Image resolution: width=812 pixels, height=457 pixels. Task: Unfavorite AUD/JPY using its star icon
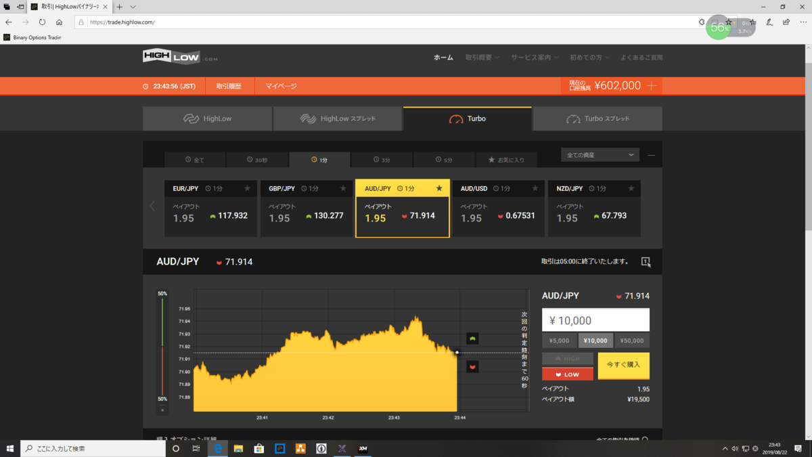tap(440, 189)
